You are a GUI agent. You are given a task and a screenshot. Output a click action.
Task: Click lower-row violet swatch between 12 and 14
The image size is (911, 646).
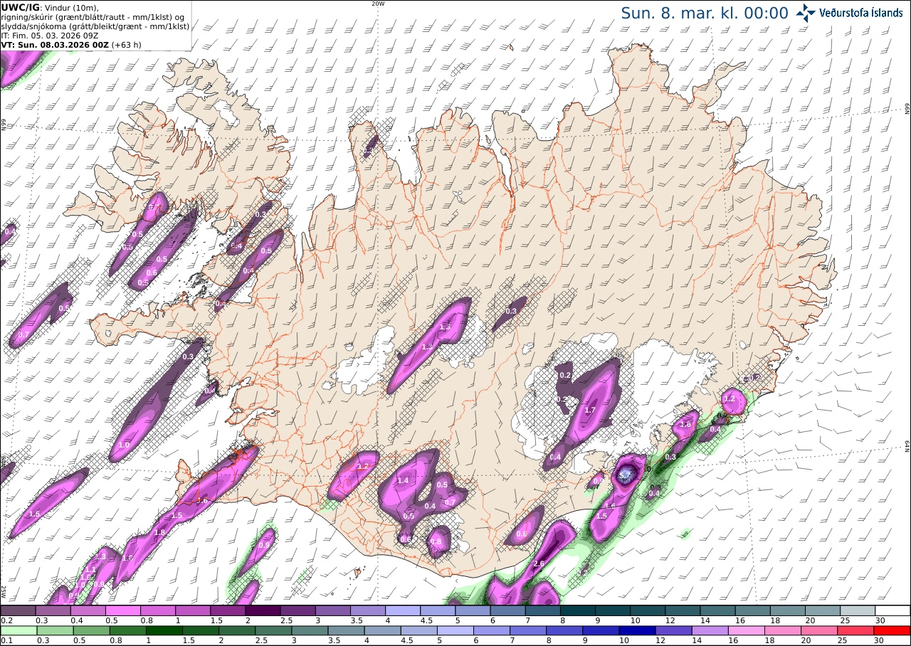pos(673,630)
